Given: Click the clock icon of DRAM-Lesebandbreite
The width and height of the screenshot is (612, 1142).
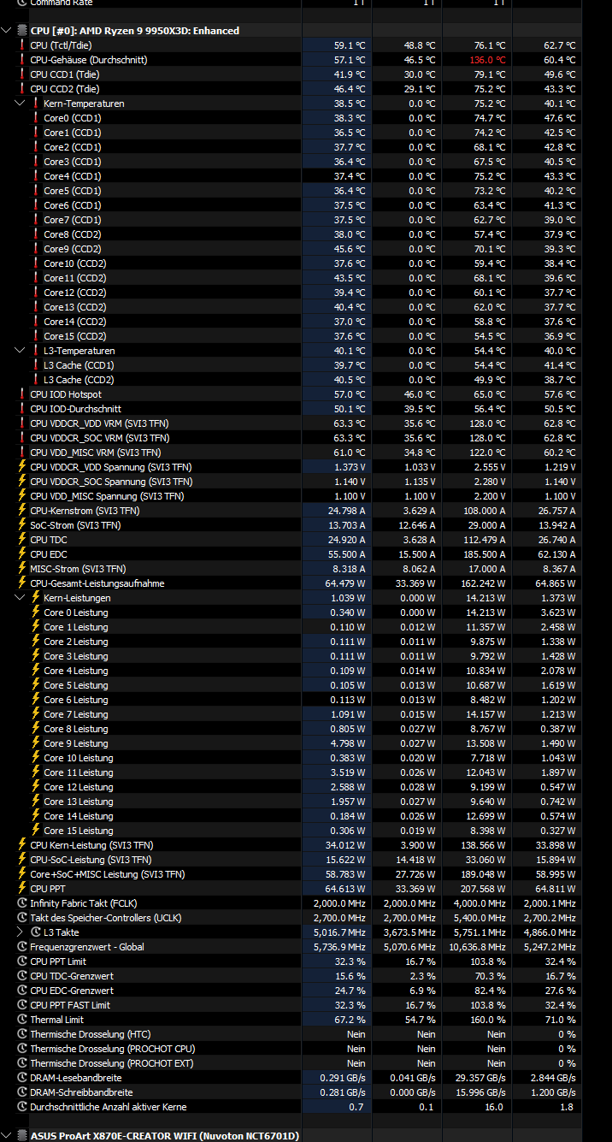Looking at the screenshot, I should (x=21, y=1078).
